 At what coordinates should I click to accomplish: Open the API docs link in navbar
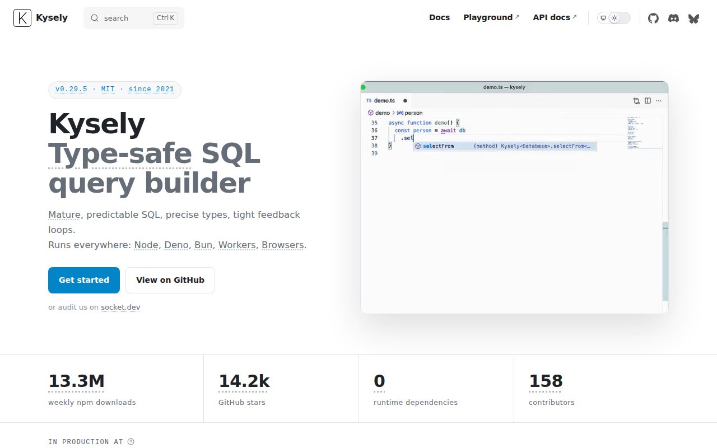click(x=555, y=17)
